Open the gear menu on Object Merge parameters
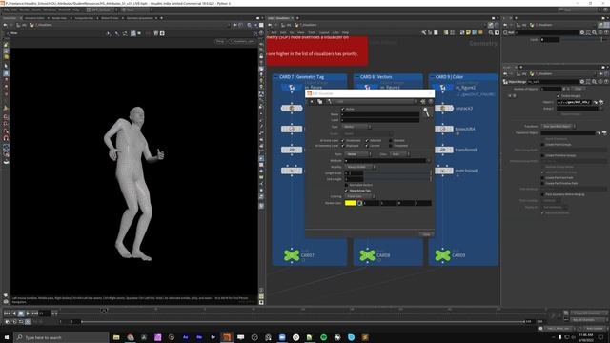610x343 pixels. pos(582,82)
